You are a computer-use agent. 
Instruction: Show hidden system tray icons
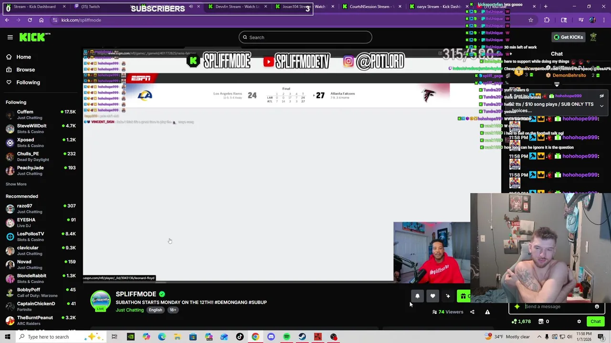point(539,337)
